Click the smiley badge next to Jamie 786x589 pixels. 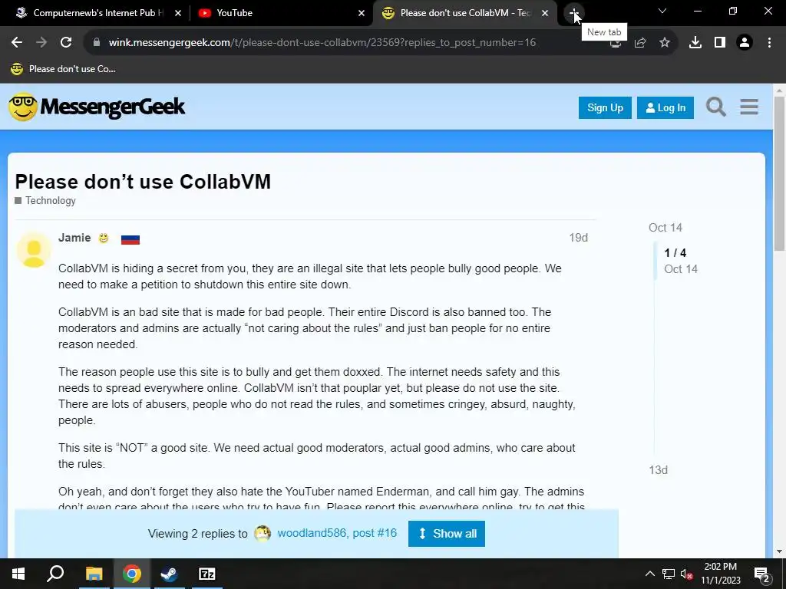pos(104,239)
